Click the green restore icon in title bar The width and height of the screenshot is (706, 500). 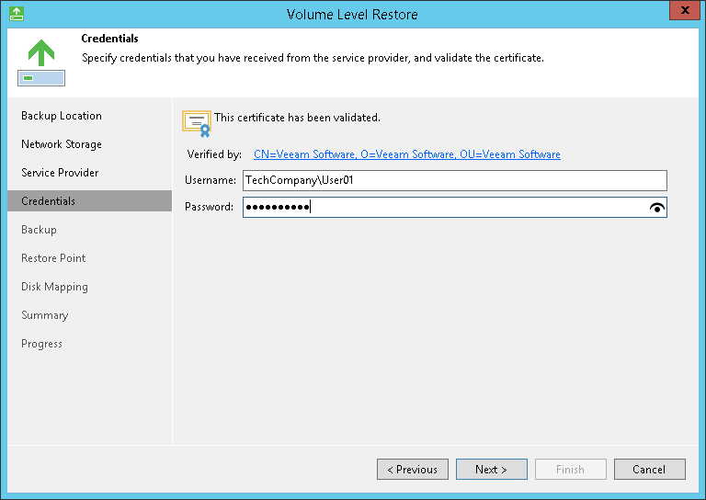16,14
